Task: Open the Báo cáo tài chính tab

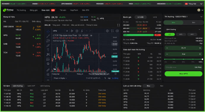Action: click(78, 25)
